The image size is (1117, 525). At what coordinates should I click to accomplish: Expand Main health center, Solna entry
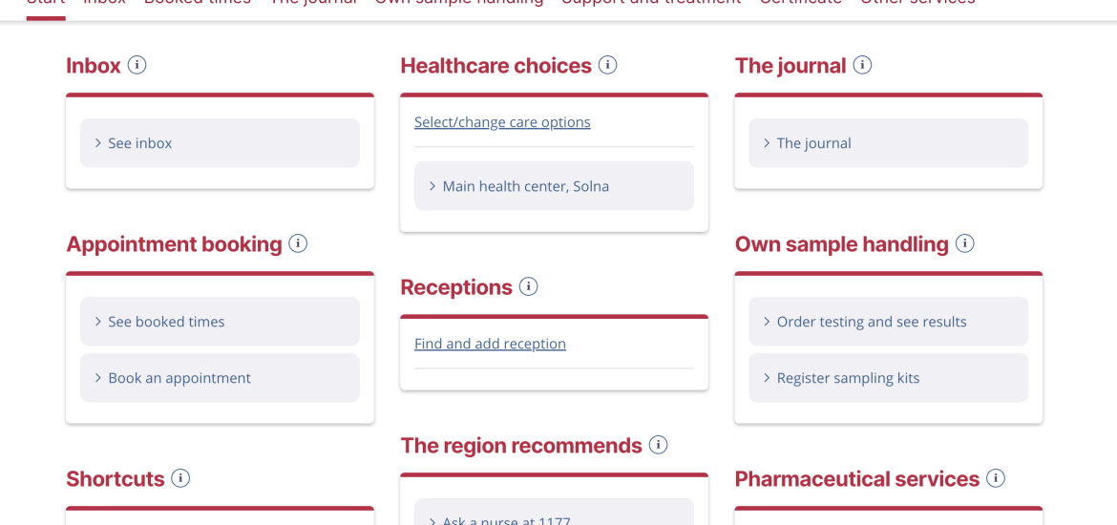click(x=555, y=186)
